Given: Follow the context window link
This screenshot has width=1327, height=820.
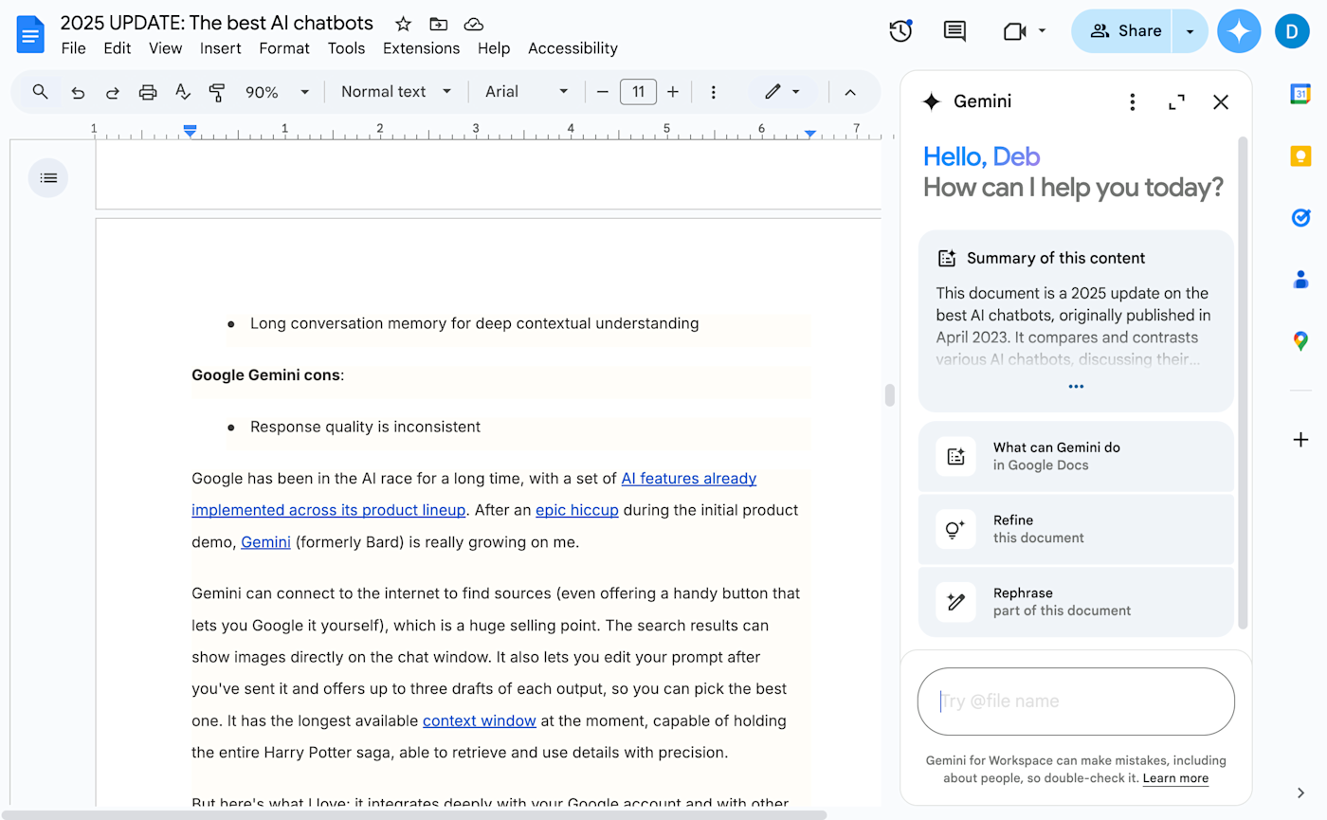Looking at the screenshot, I should [x=480, y=720].
